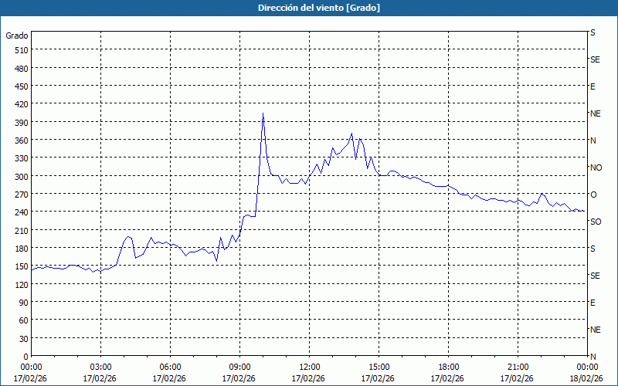The height and width of the screenshot is (386, 618).
Task: Click the 18/02/26 date label
Action: click(586, 378)
